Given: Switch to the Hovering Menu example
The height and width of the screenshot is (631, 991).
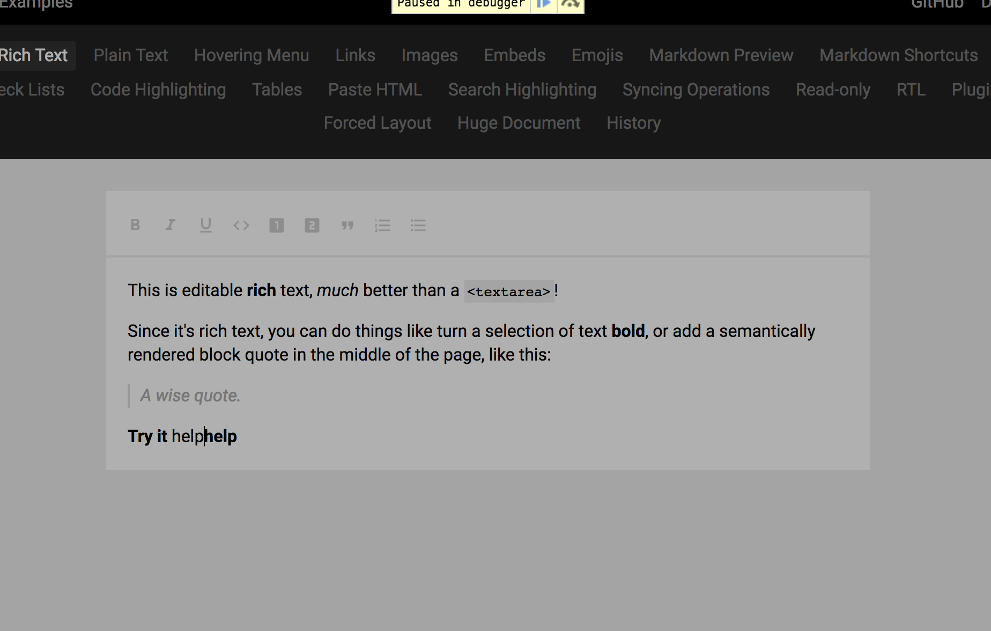Looking at the screenshot, I should pyautogui.click(x=252, y=55).
